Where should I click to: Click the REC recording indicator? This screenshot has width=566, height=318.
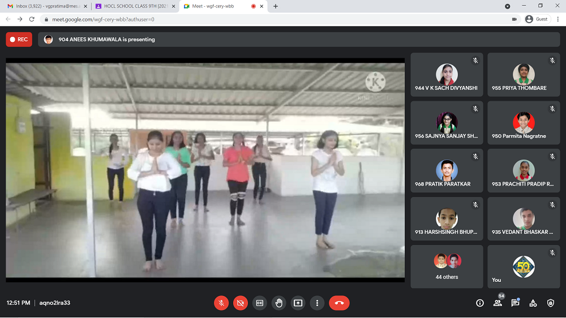(x=19, y=40)
